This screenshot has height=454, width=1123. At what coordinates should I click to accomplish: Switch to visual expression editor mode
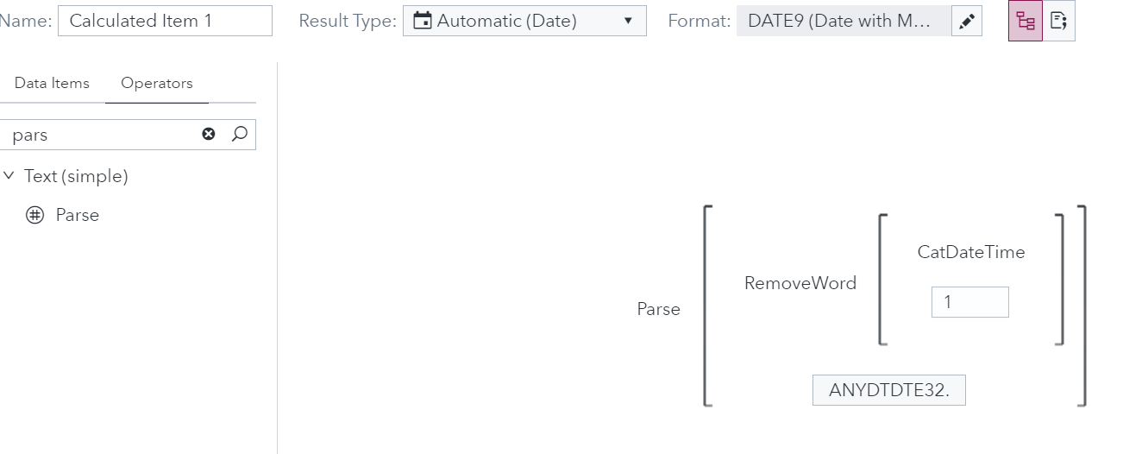[1026, 22]
